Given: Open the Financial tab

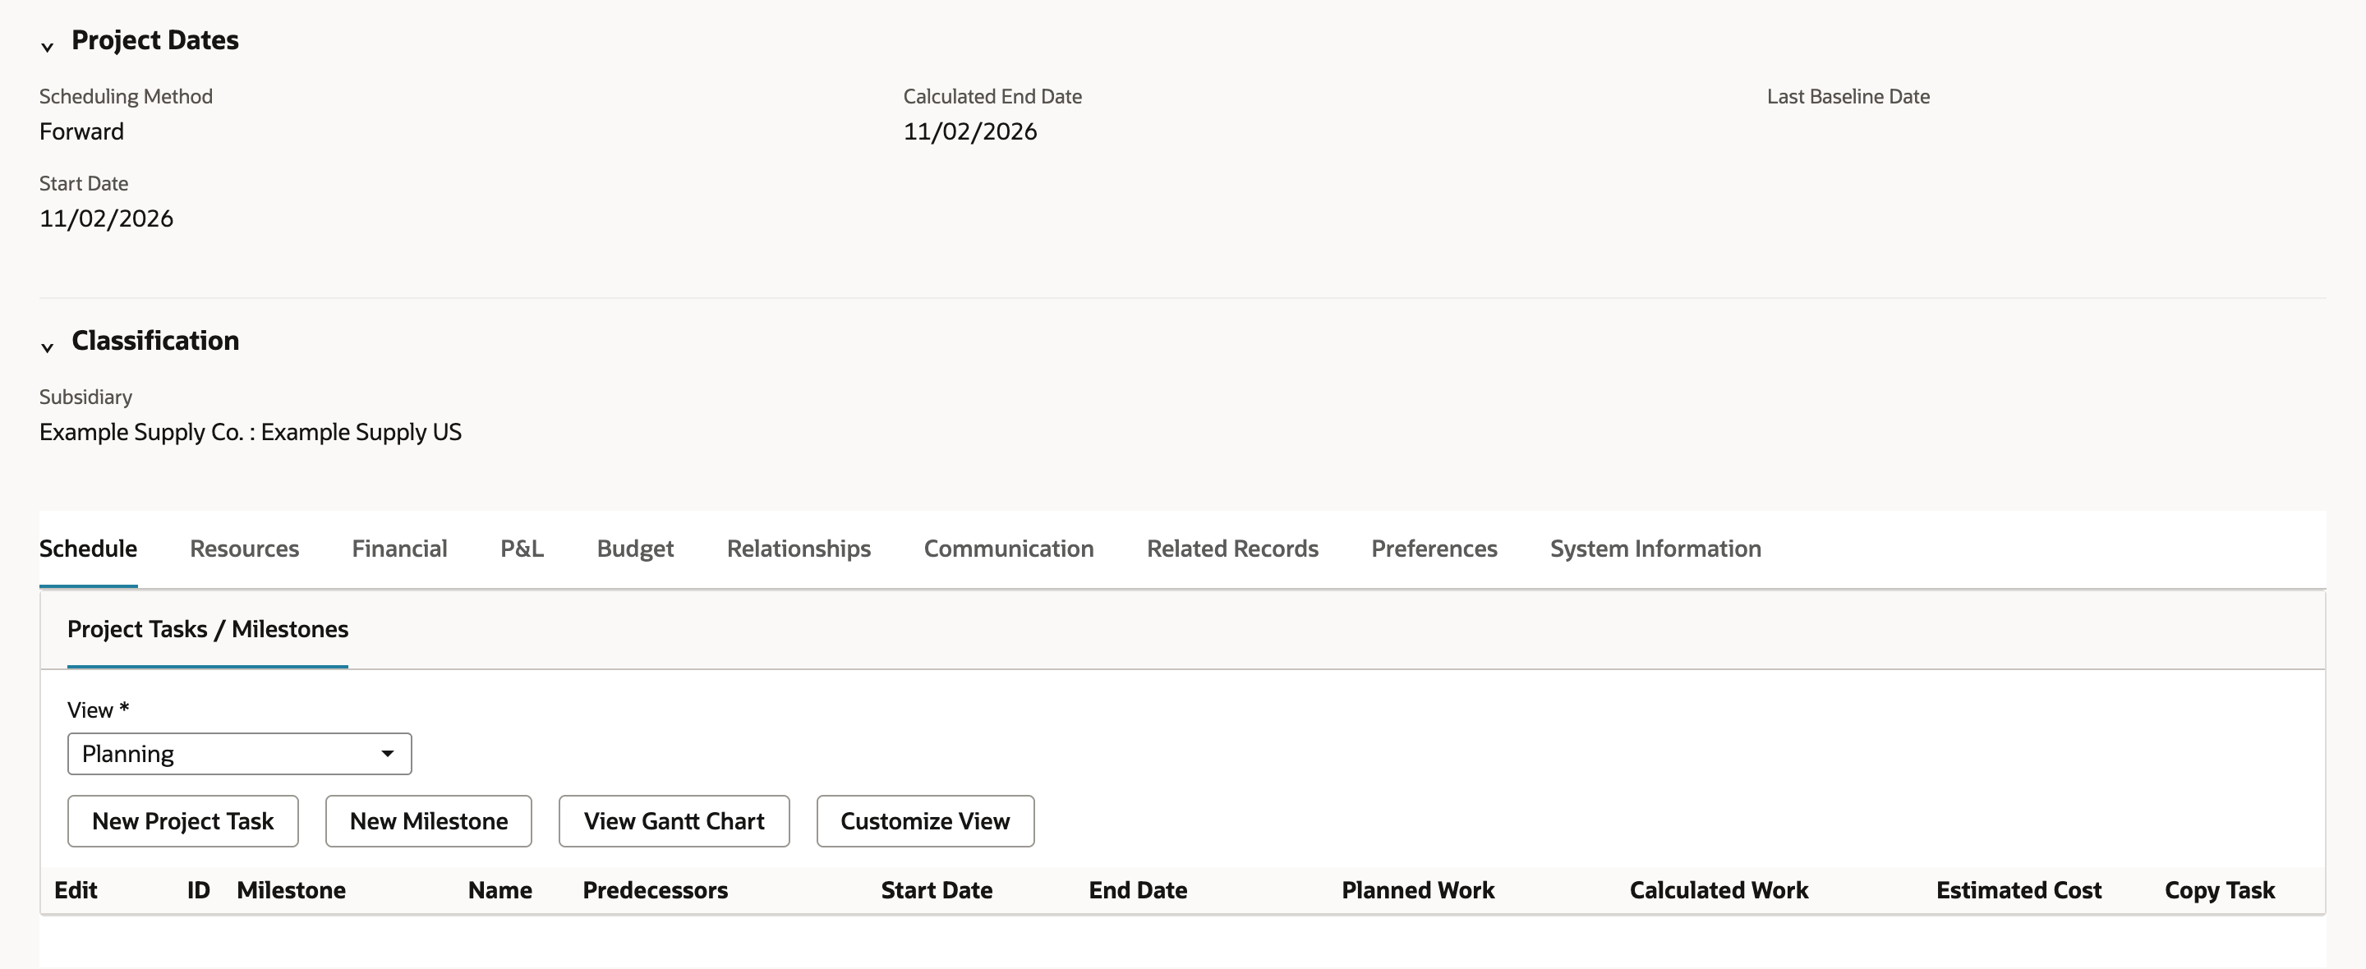Looking at the screenshot, I should (x=399, y=549).
